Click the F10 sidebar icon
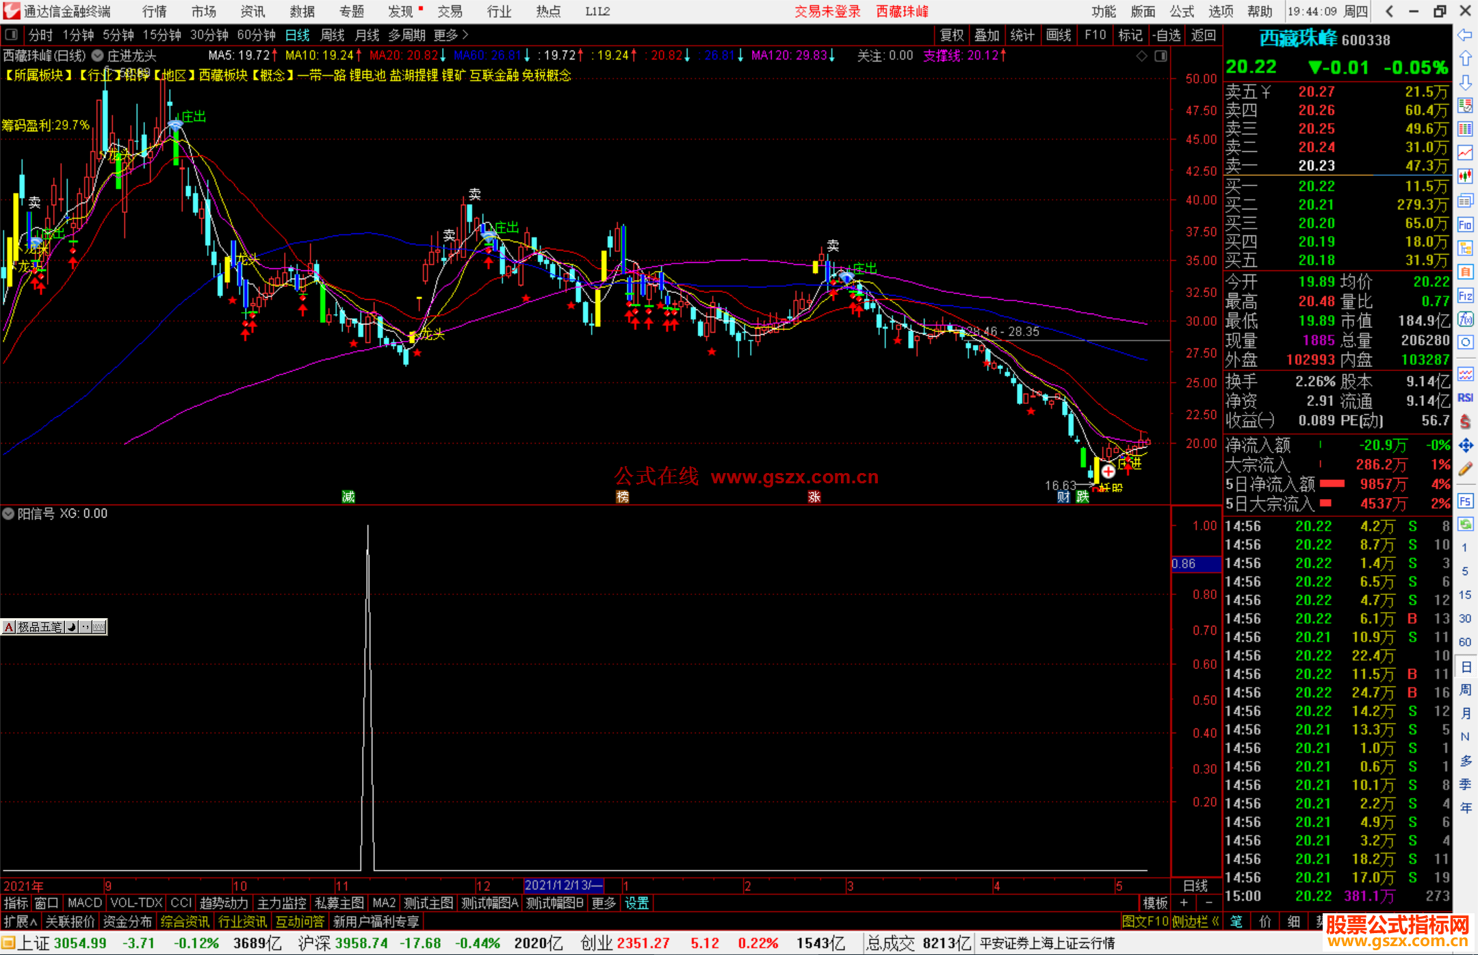The image size is (1478, 955). 1465,225
